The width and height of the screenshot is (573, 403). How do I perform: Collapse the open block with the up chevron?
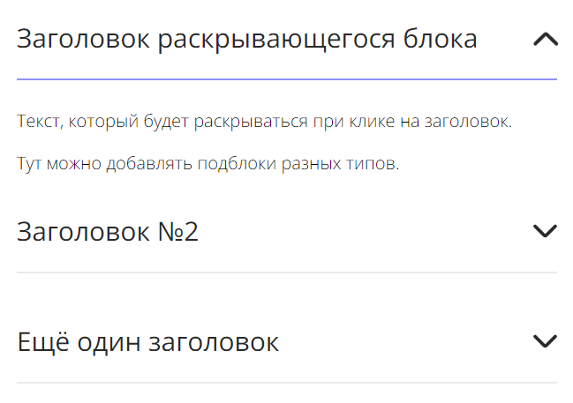546,39
